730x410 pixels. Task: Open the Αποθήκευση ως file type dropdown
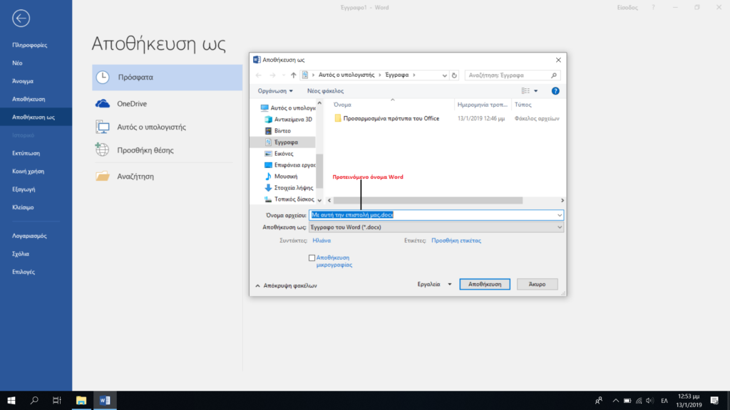click(436, 227)
